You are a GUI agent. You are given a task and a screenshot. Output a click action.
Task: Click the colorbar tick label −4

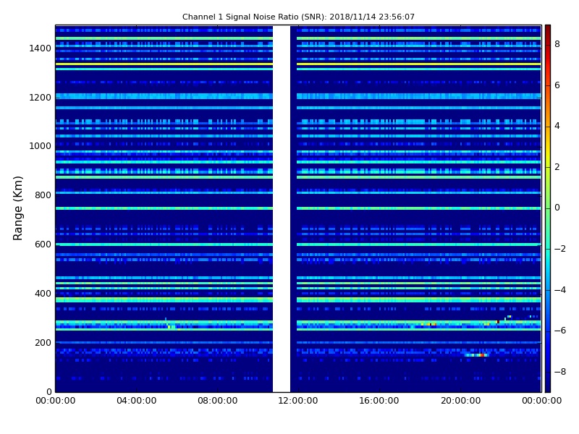point(560,290)
